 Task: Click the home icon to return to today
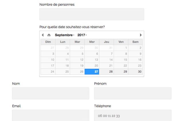tap(49, 35)
